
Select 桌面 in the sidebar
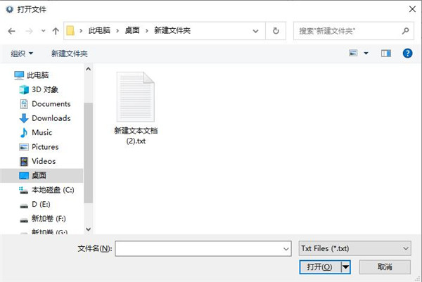click(41, 175)
